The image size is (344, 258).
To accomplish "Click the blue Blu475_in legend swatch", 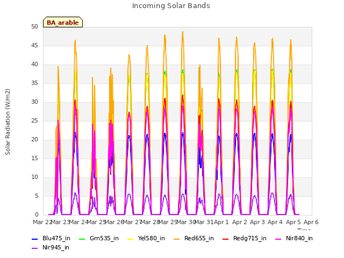I will pyautogui.click(x=35, y=239).
